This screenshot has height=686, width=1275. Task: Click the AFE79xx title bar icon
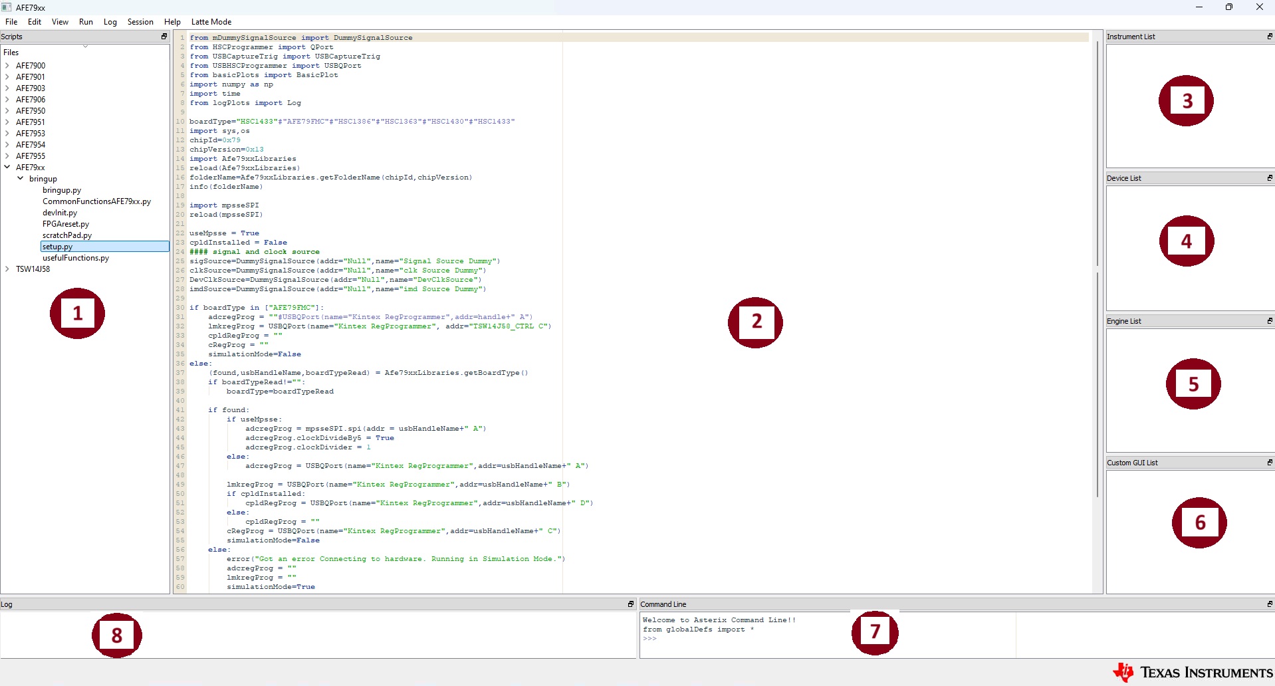(7, 7)
